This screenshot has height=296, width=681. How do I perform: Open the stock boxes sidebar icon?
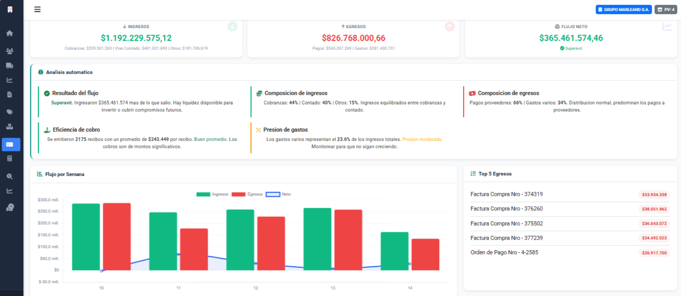[x=9, y=127]
